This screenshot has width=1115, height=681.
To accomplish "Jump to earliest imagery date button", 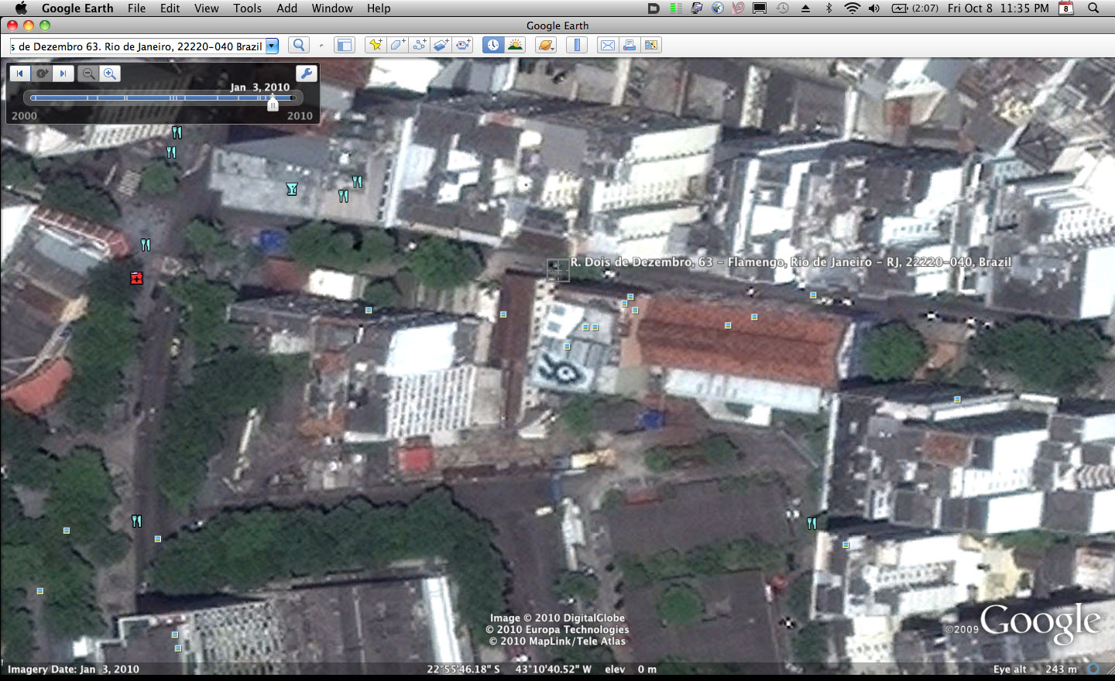I will [x=20, y=74].
